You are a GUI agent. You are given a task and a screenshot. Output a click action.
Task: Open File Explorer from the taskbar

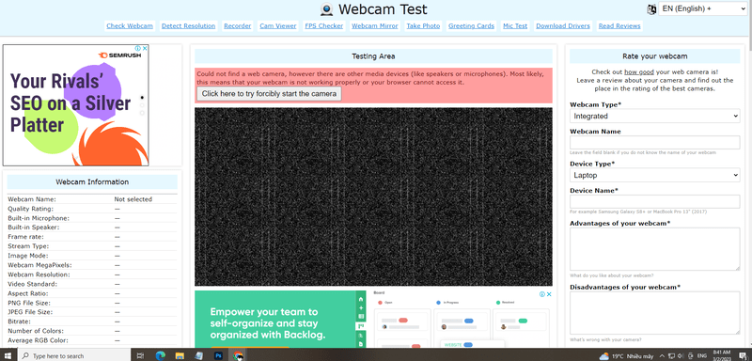(x=180, y=355)
